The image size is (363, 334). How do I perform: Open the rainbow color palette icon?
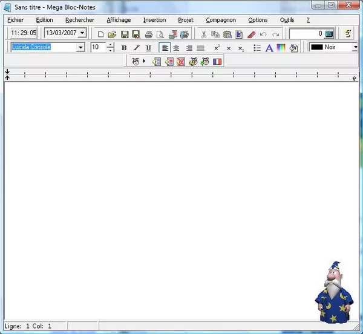click(281, 48)
